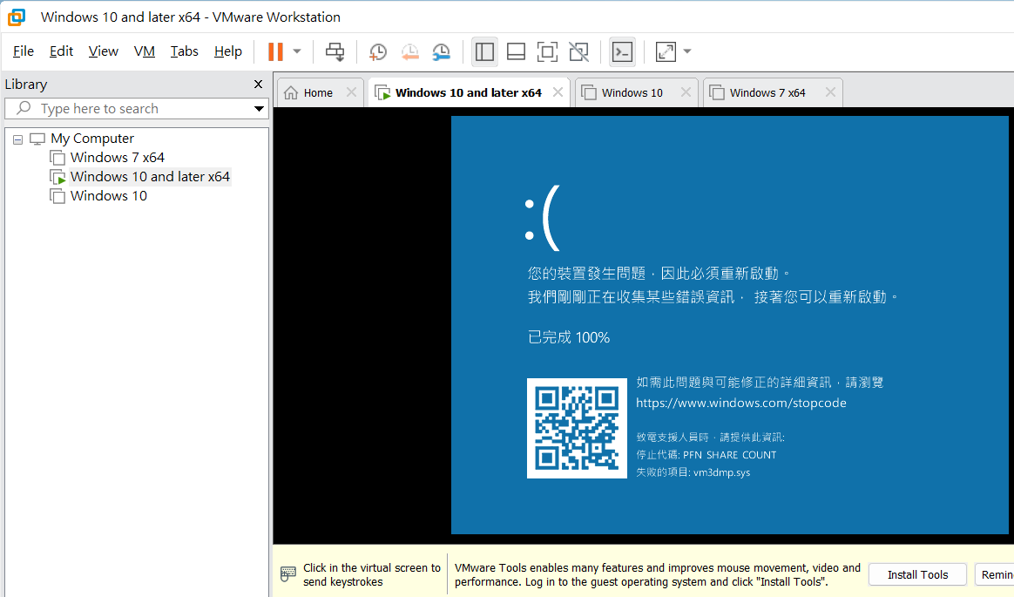This screenshot has width=1014, height=597.
Task: Revert VM to previous snapshot icon
Action: point(409,51)
